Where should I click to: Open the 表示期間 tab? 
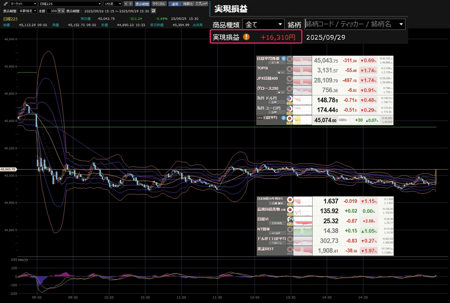(142, 4)
